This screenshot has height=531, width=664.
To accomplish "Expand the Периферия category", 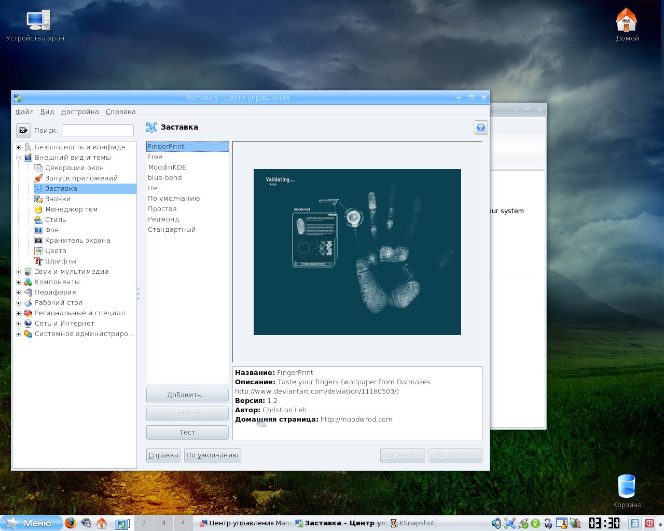I will 18,292.
